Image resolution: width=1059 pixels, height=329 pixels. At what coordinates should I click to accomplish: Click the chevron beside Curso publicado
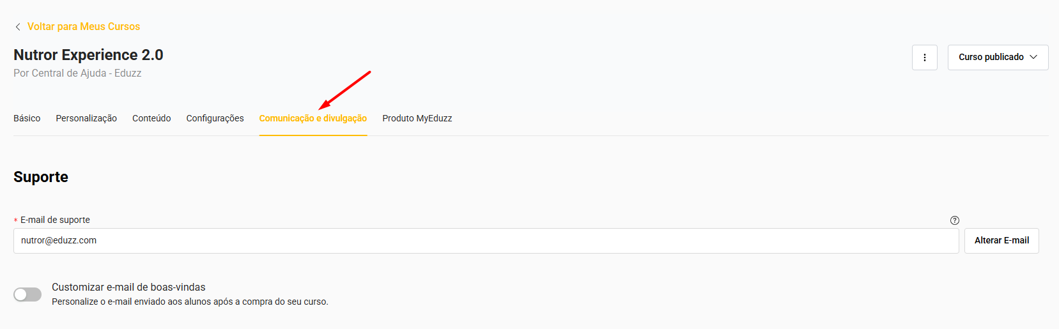pyautogui.click(x=1033, y=57)
